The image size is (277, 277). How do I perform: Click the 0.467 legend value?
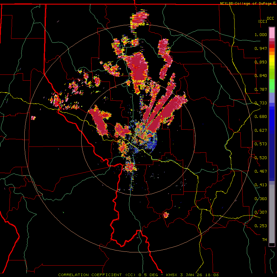[x=261, y=171]
